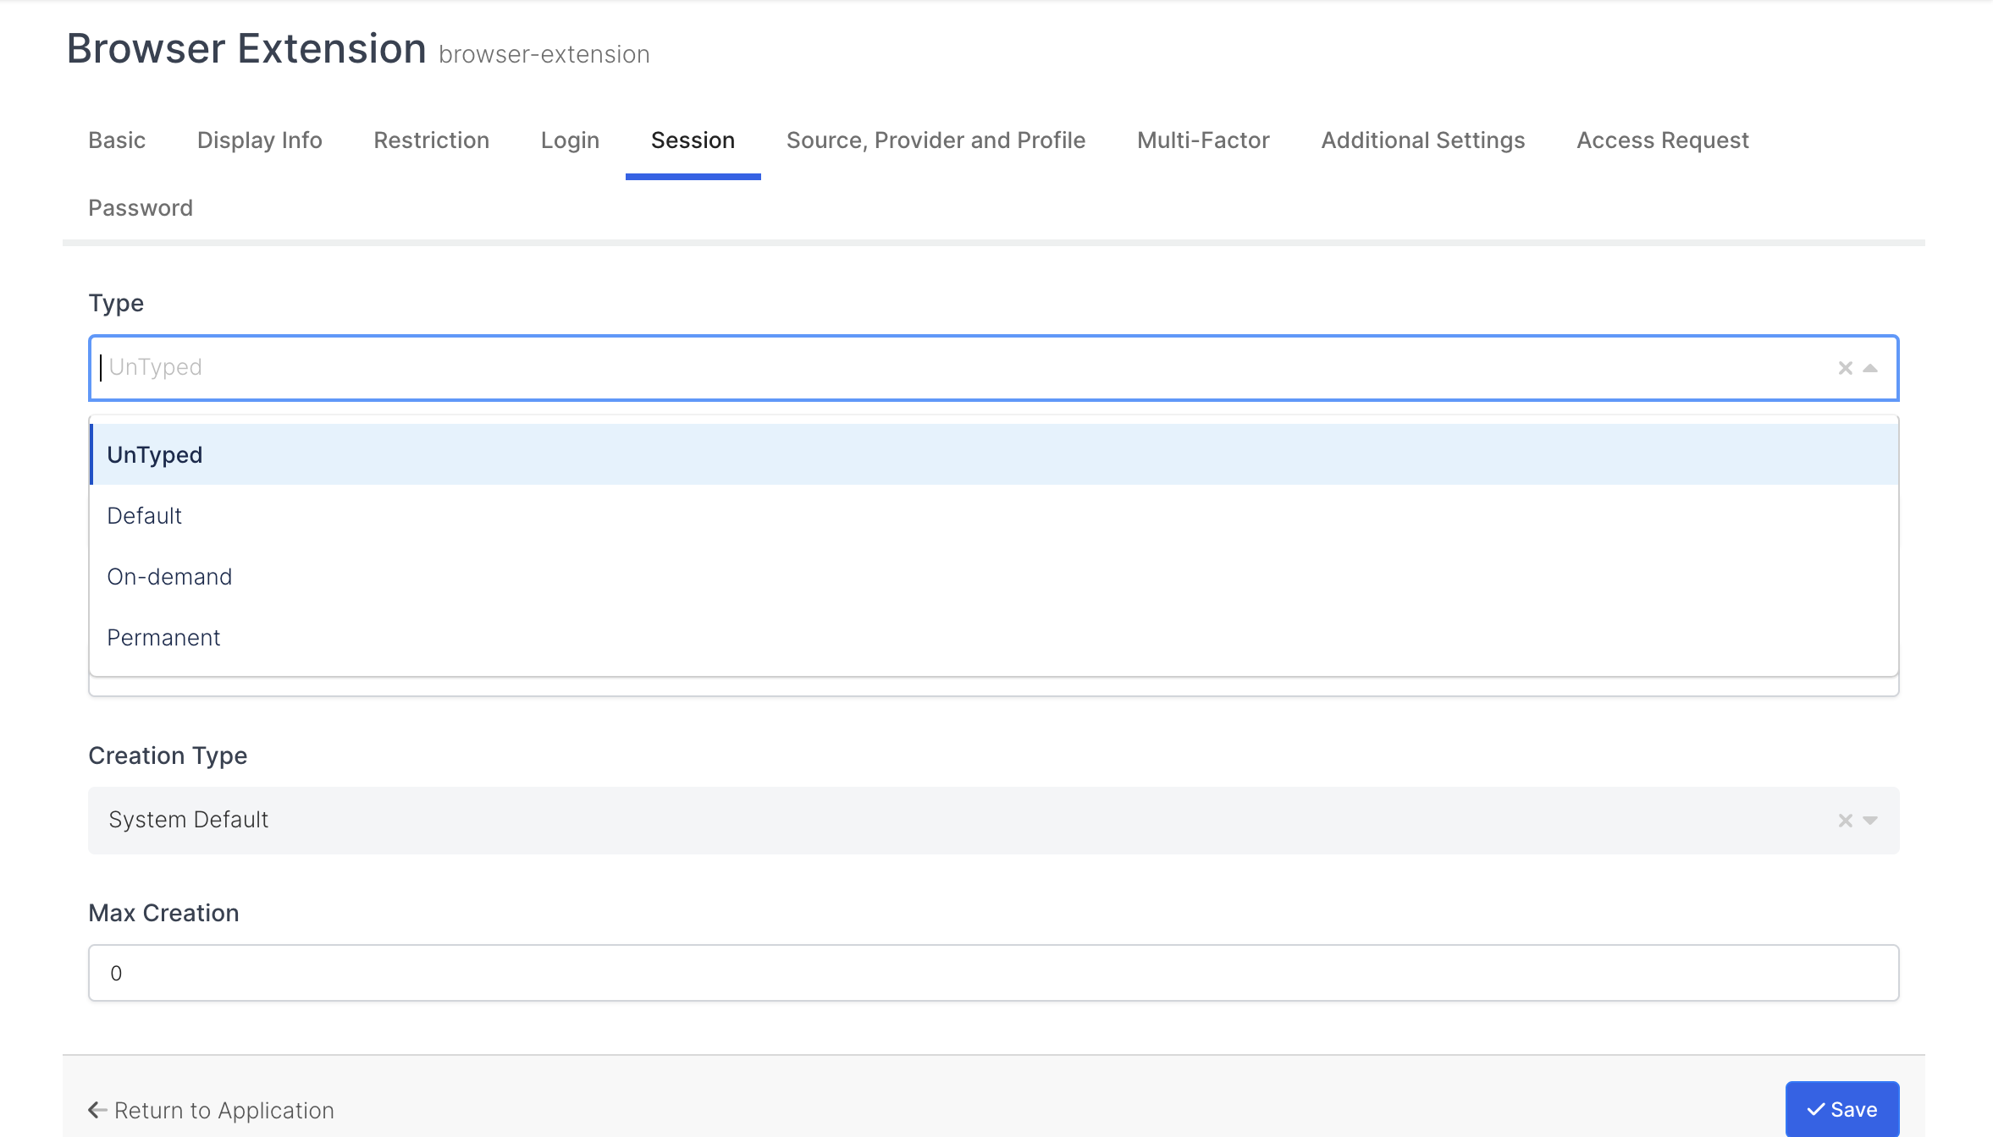This screenshot has height=1137, width=1993.
Task: Switch to the Multi-Factor tab
Action: pos(1203,140)
